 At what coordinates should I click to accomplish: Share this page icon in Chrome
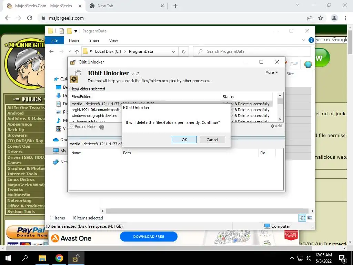point(310,18)
